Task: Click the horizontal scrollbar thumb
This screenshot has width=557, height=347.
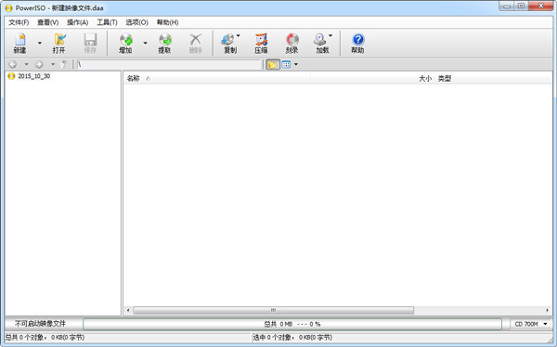Action: click(x=273, y=310)
